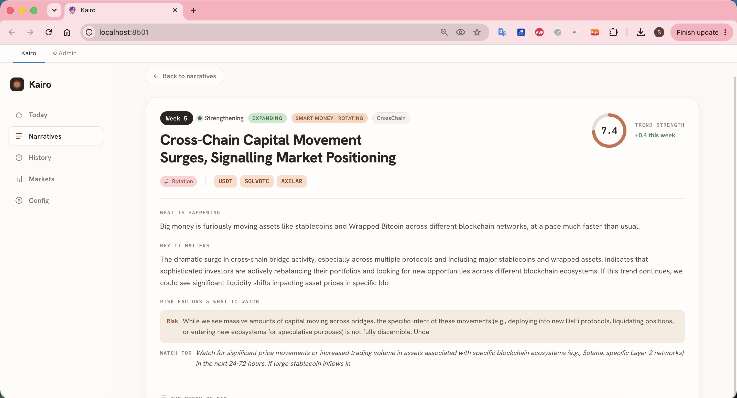Select the Narratives list icon in sidebar
This screenshot has width=737, height=398.
pyautogui.click(x=19, y=136)
